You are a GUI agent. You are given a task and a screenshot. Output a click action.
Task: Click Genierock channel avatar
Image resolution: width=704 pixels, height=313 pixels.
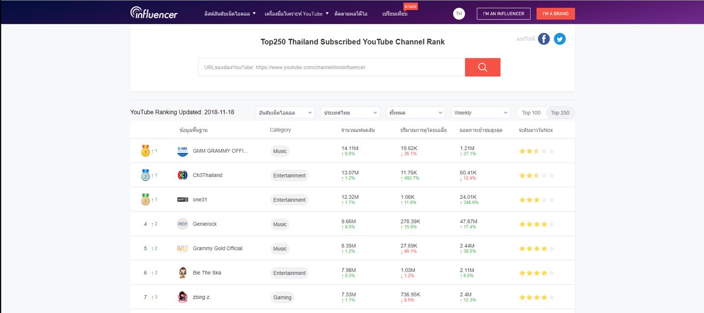183,224
